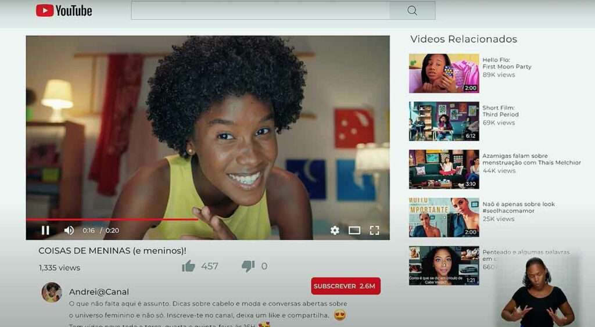Click the '44K views' text
The width and height of the screenshot is (595, 327).
(x=499, y=171)
